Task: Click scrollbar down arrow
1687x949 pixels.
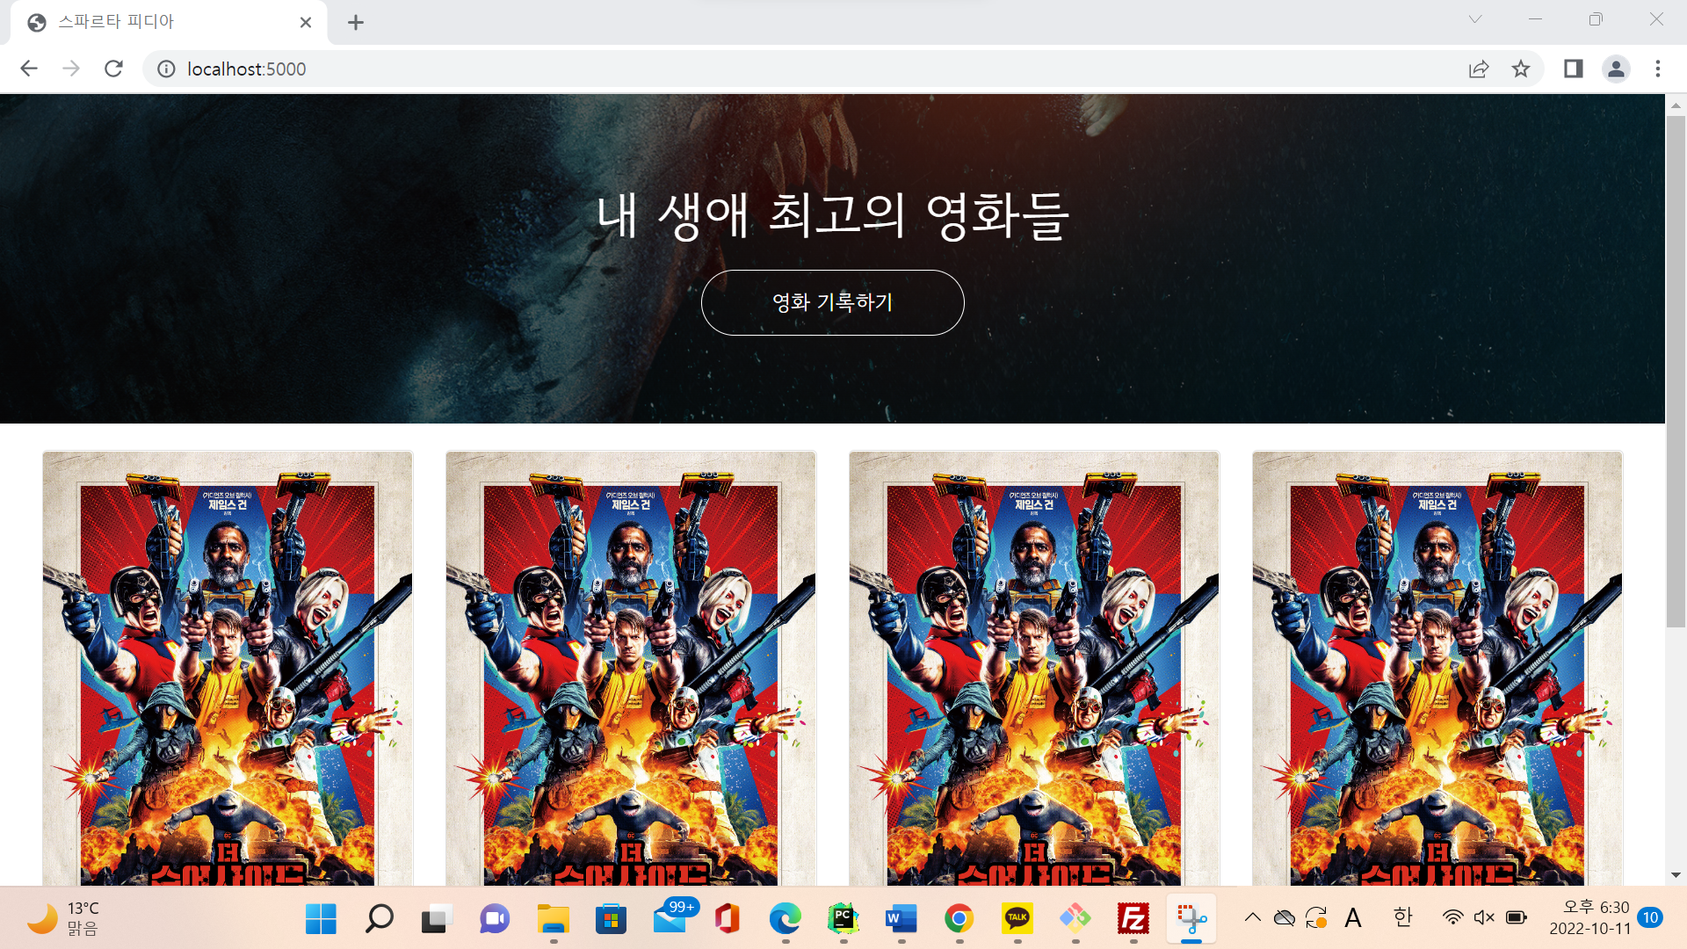Action: 1676,875
